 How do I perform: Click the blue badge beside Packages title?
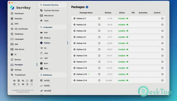[87, 7]
